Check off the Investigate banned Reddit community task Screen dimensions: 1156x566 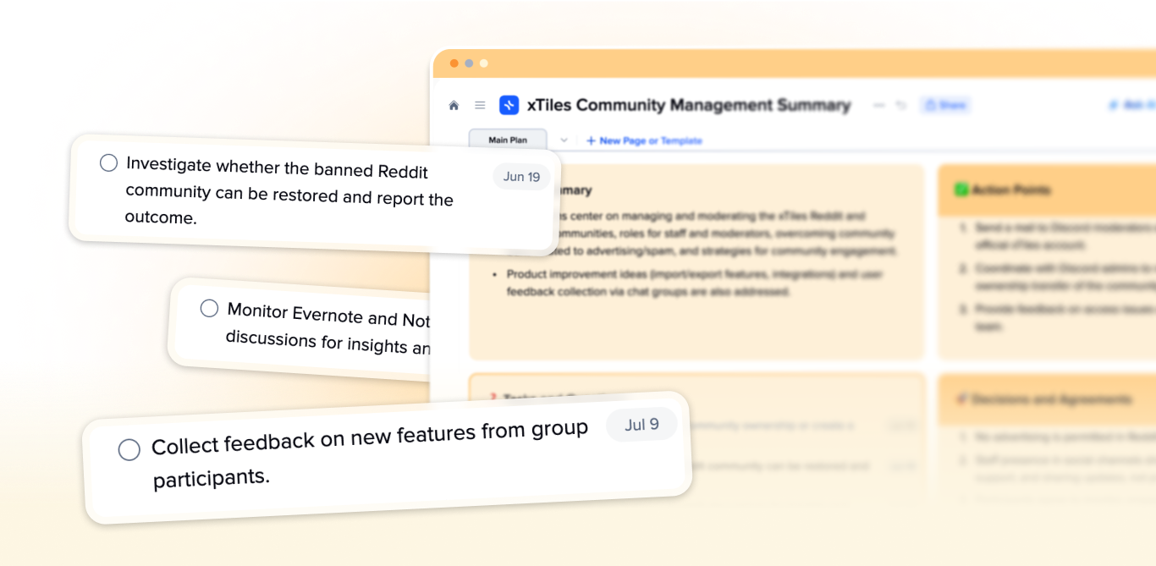pyautogui.click(x=108, y=162)
